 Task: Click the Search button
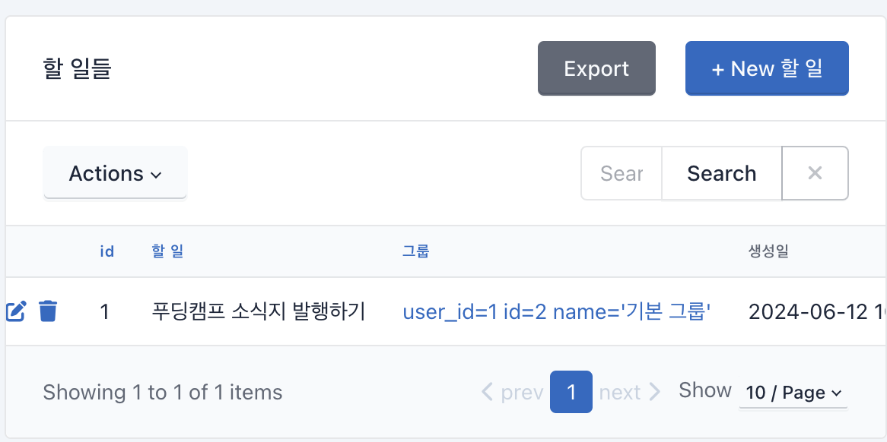(x=722, y=173)
